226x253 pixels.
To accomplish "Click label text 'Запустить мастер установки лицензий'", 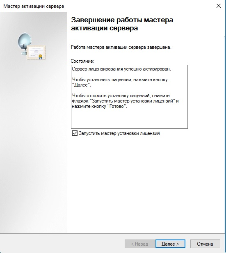I will (119, 133).
